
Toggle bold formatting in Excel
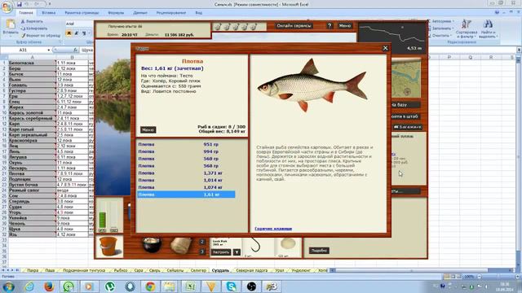pyautogui.click(x=69, y=33)
